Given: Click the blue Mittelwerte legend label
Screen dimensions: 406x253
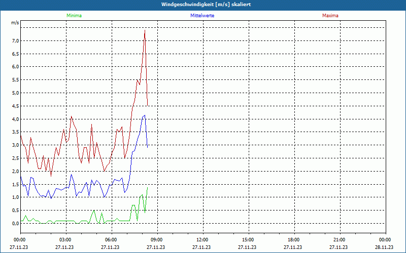Looking at the screenshot, I should pos(202,16).
